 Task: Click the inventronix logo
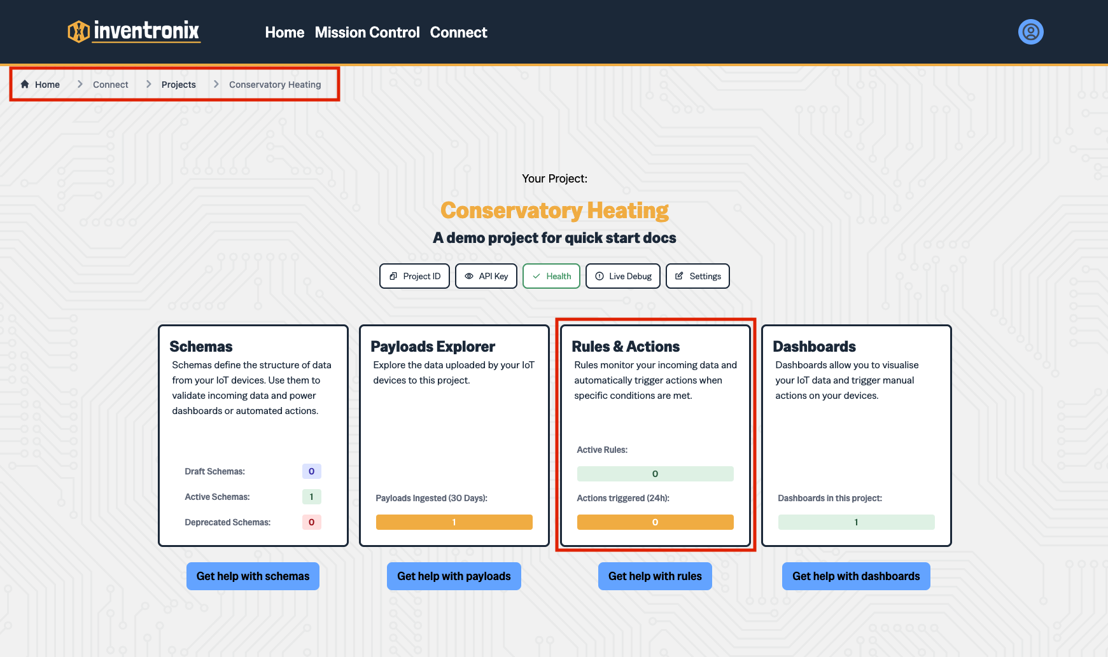[134, 31]
